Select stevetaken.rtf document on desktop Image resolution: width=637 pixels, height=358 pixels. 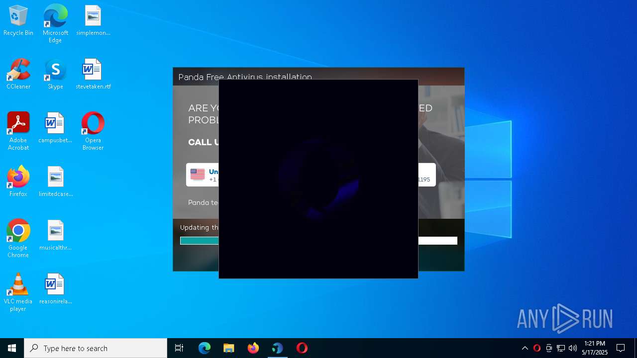93,75
